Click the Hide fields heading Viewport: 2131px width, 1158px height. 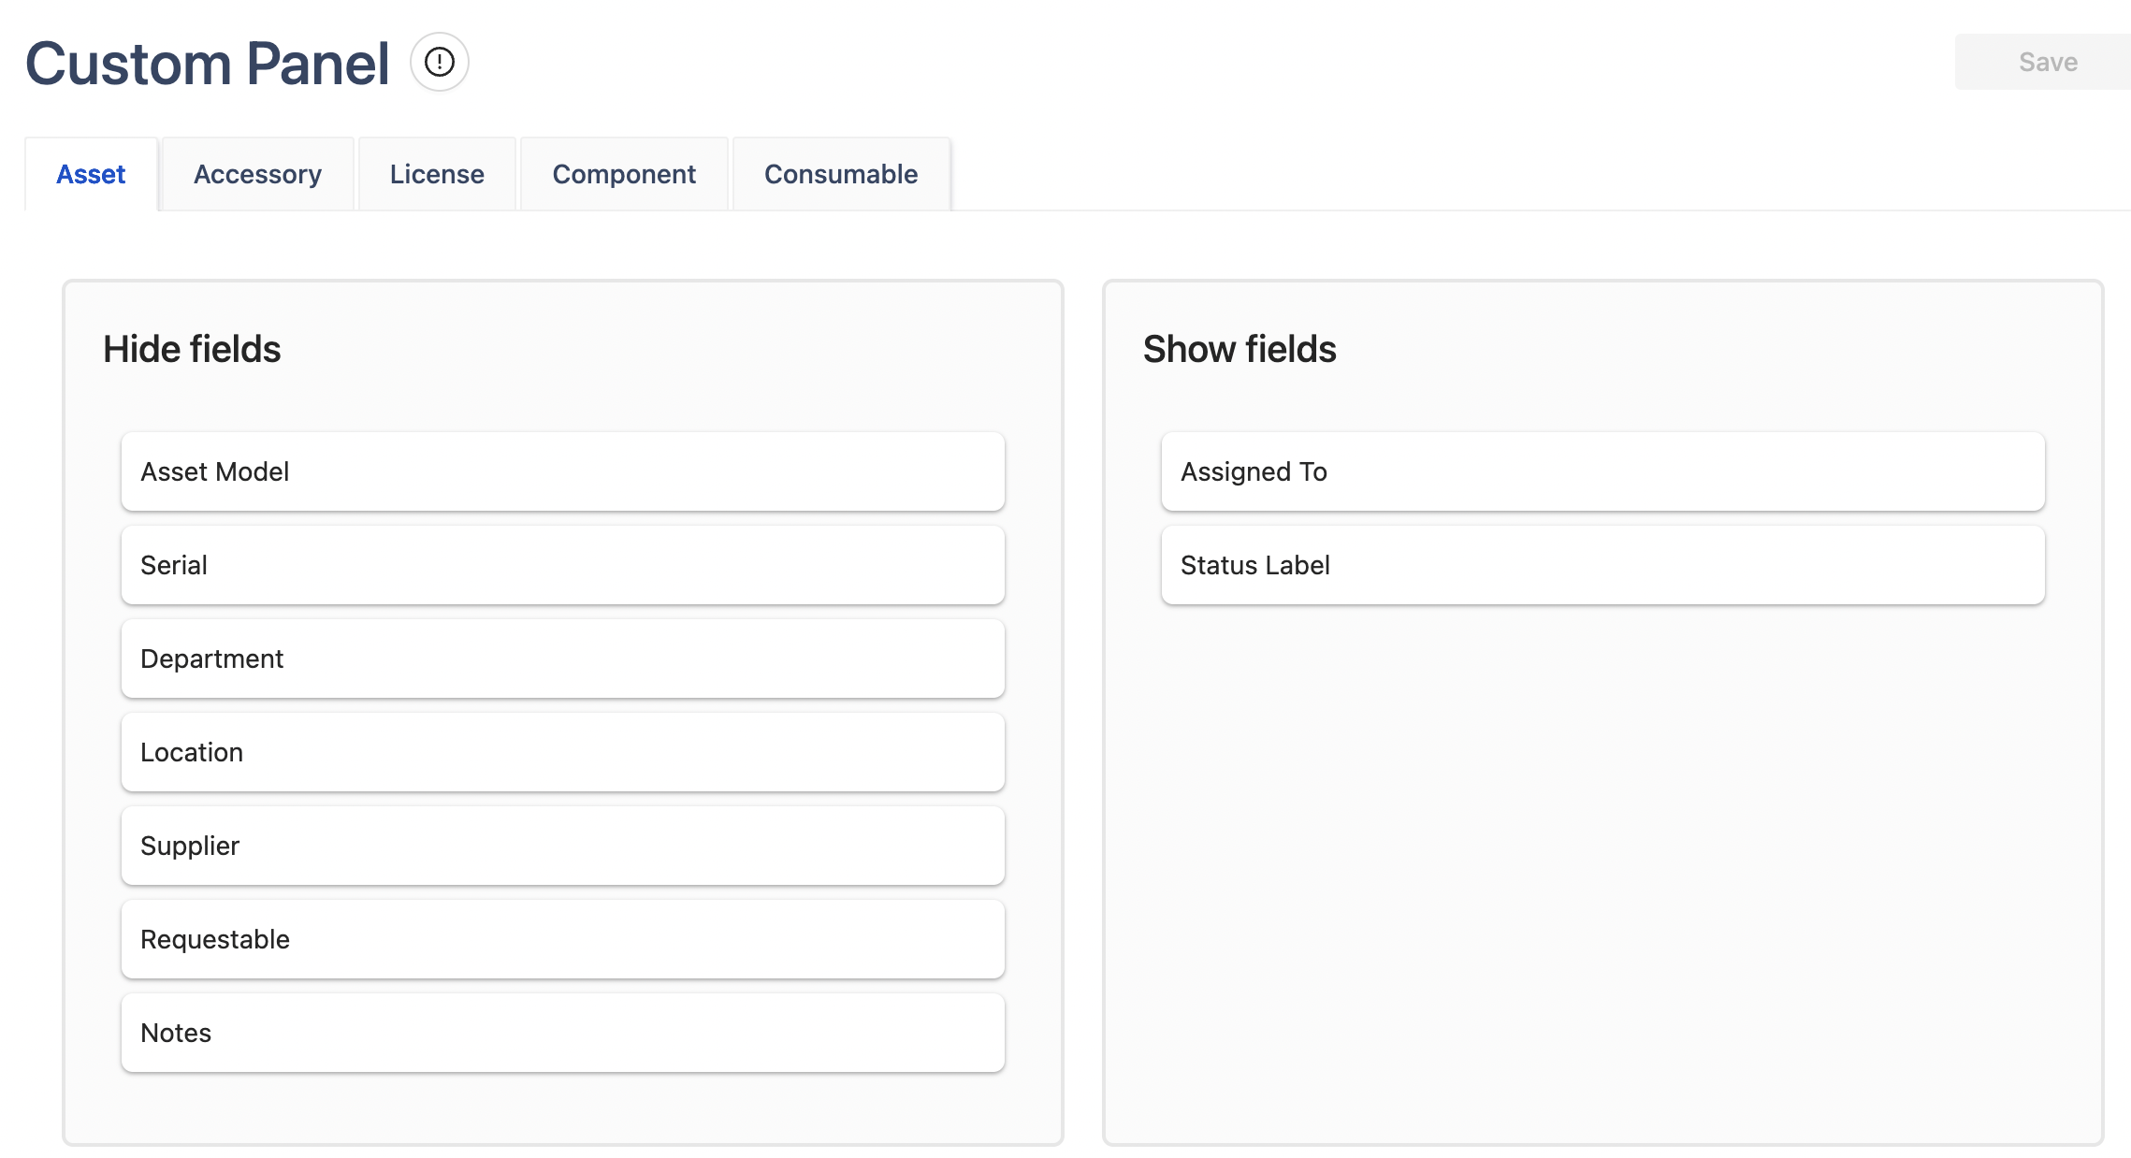[x=192, y=349]
